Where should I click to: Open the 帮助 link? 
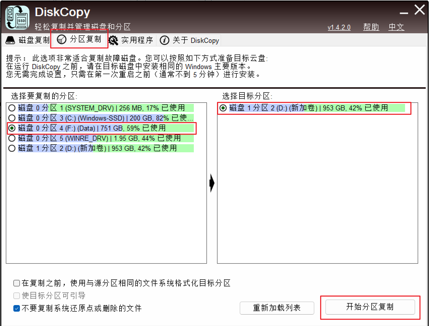click(x=371, y=27)
